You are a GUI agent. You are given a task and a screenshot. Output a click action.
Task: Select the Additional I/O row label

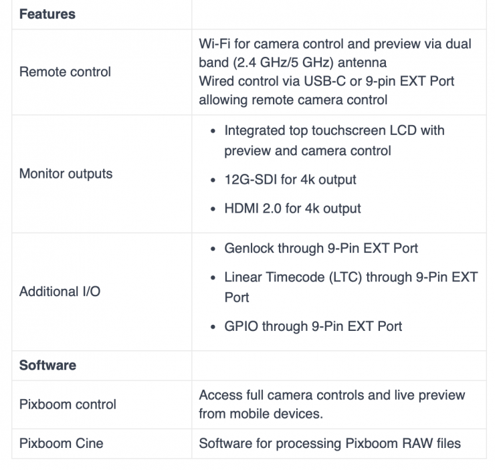tap(60, 291)
